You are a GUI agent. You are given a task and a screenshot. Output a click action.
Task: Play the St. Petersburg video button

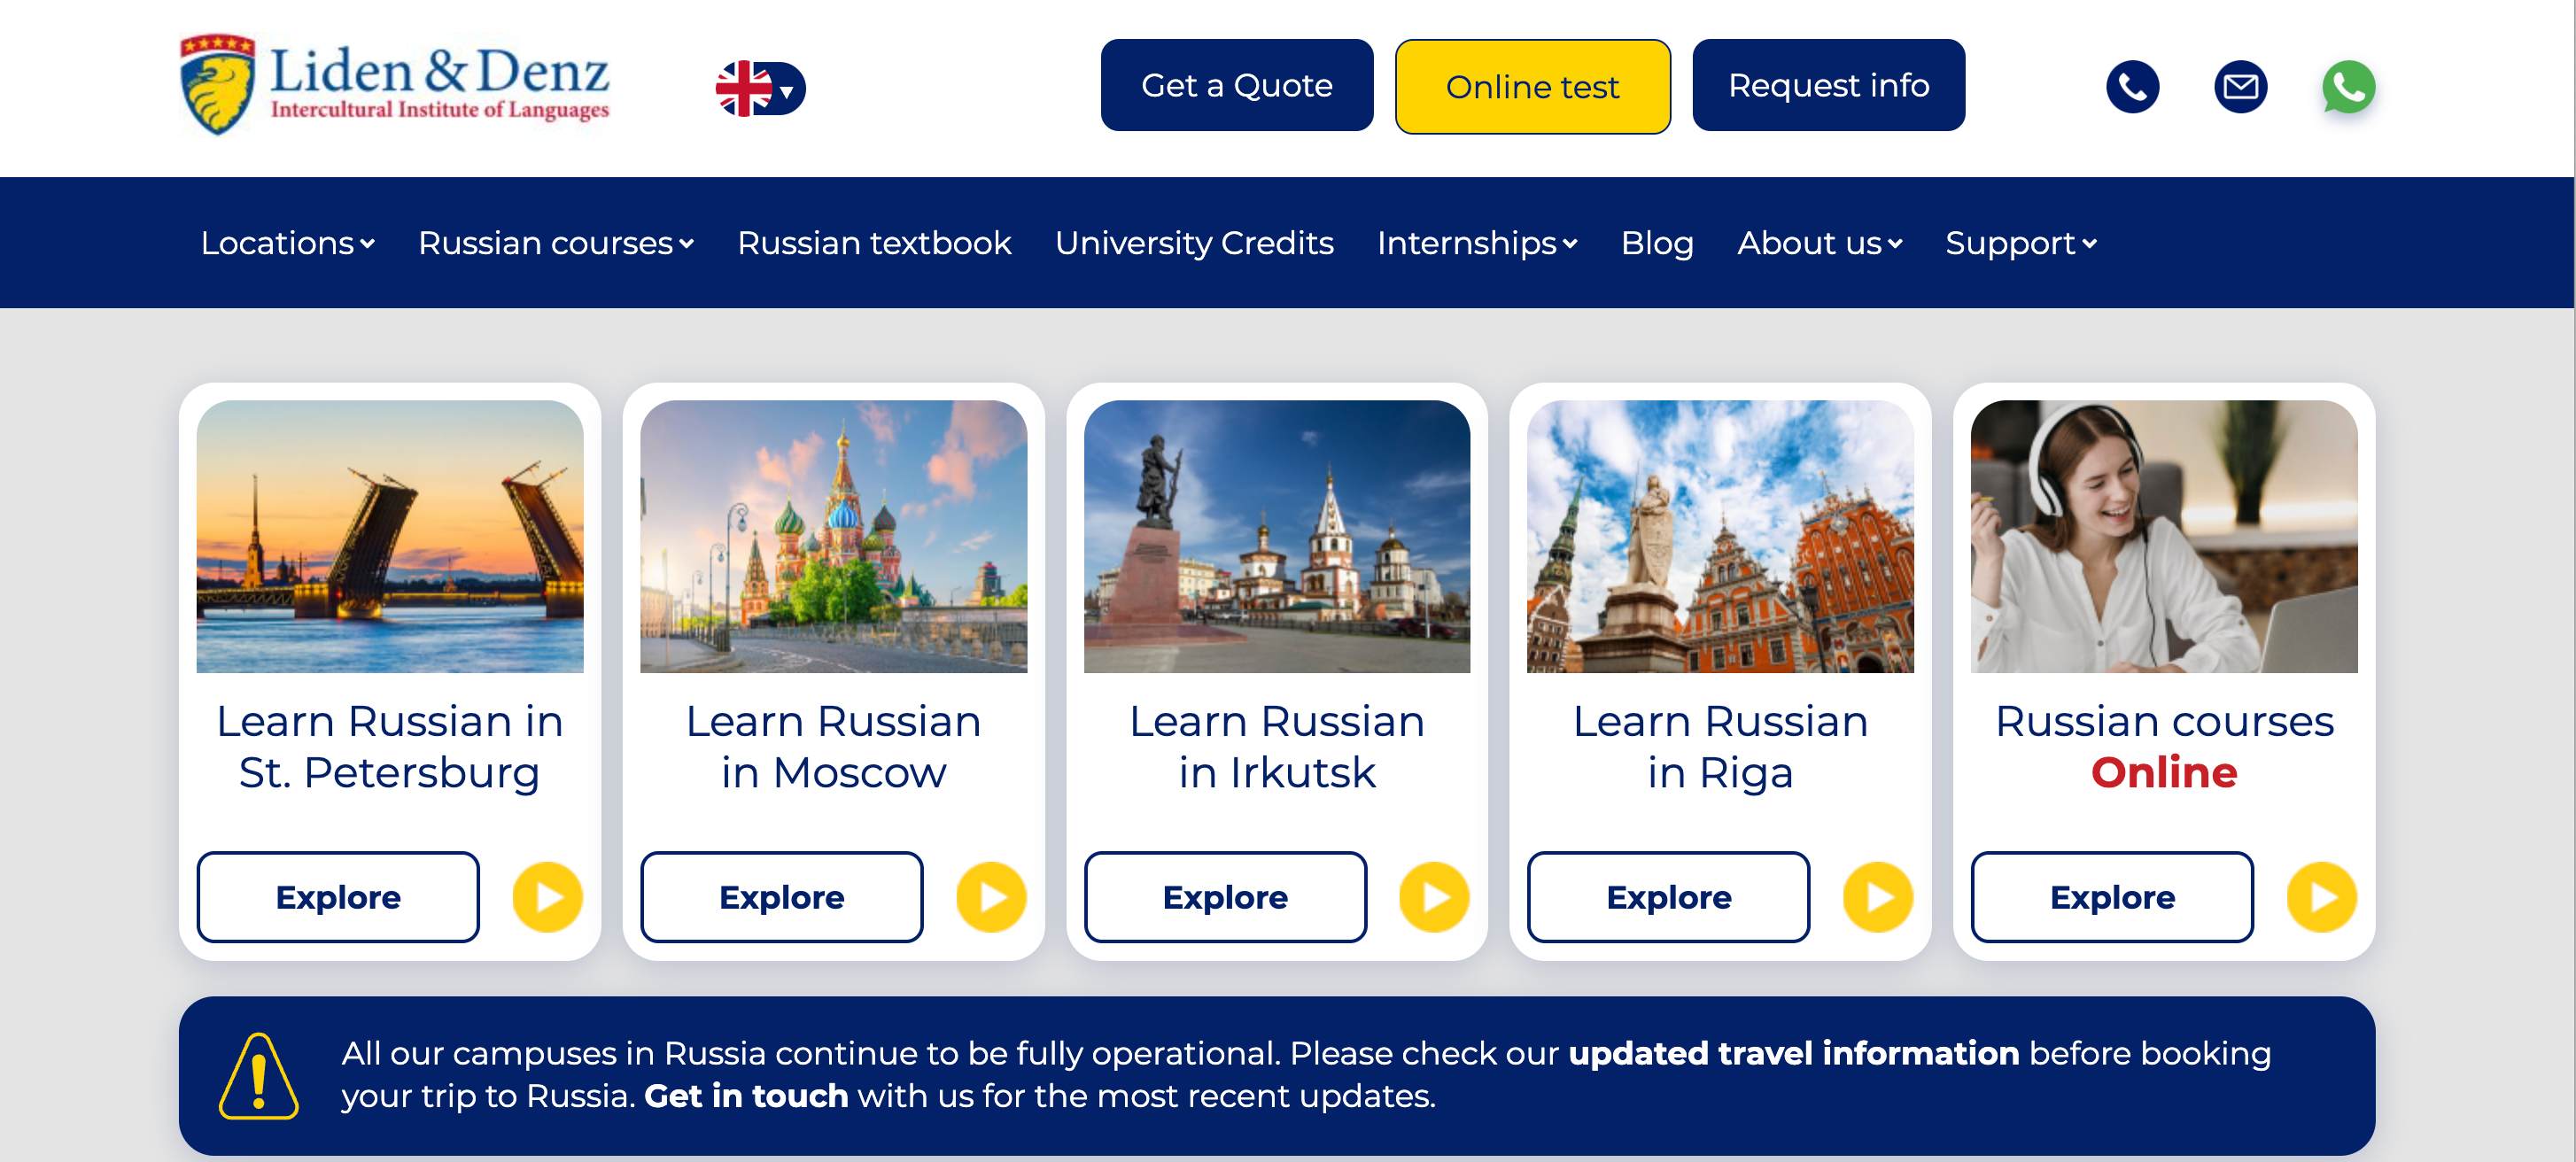click(x=547, y=897)
